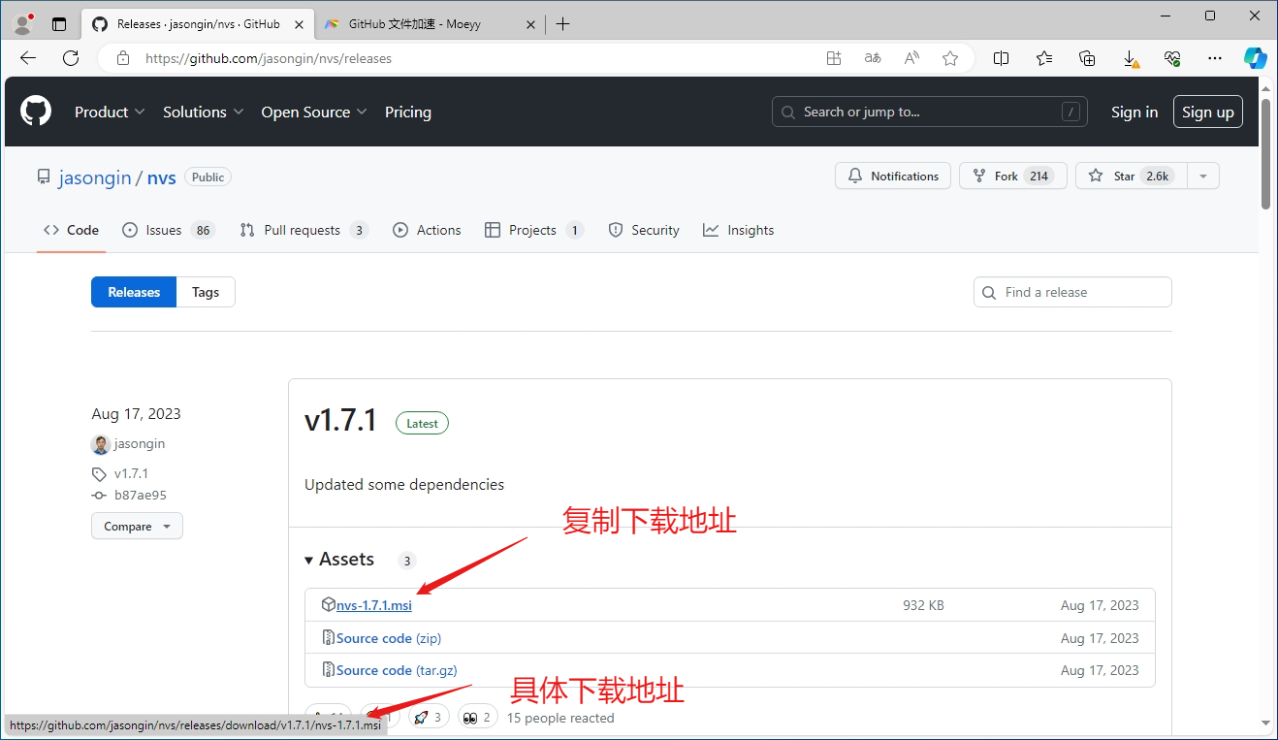Switch to the Insights tab
Image resolution: width=1278 pixels, height=740 pixels.
click(x=739, y=230)
